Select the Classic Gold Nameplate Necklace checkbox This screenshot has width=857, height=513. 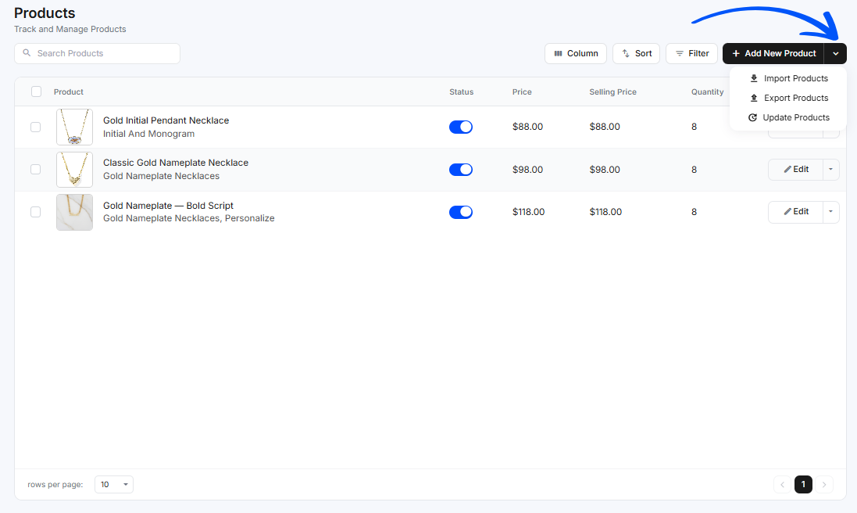point(35,170)
